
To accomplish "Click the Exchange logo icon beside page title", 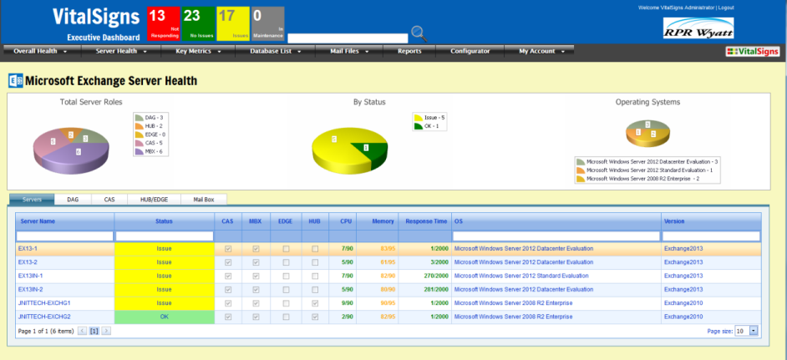I will (x=16, y=80).
